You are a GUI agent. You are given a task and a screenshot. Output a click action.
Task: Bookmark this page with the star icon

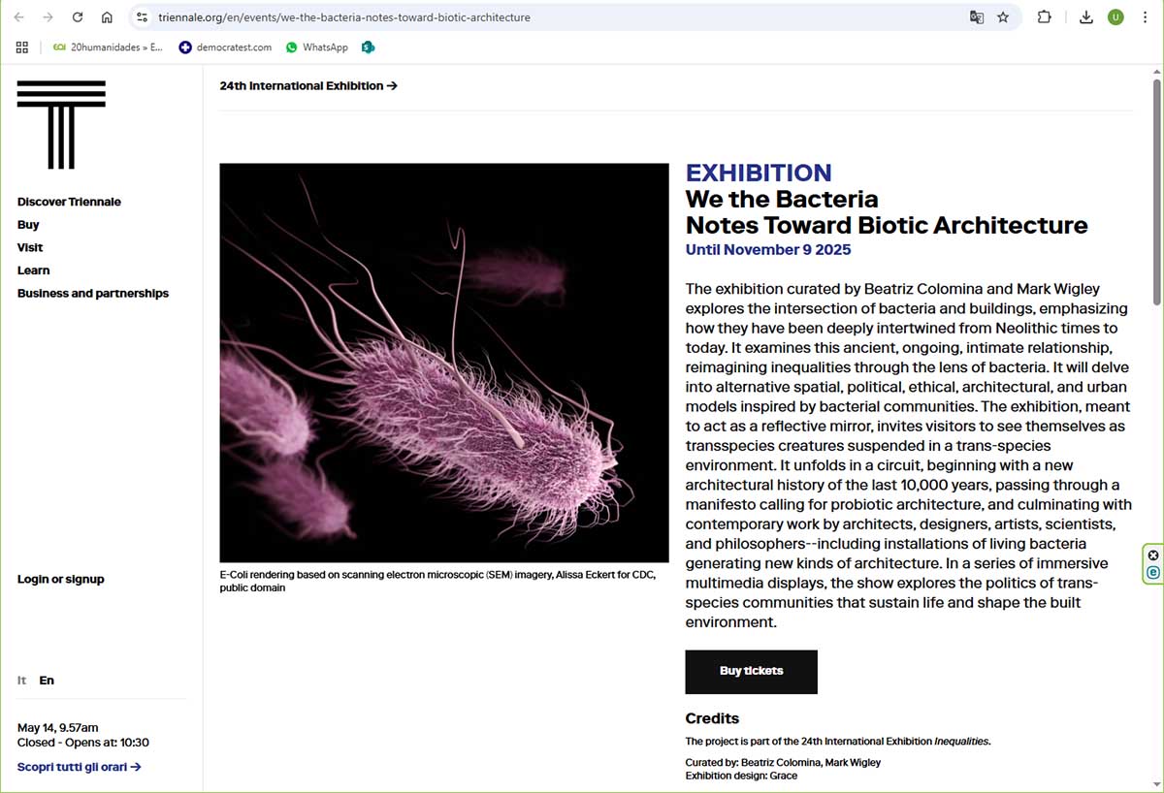tap(1003, 17)
